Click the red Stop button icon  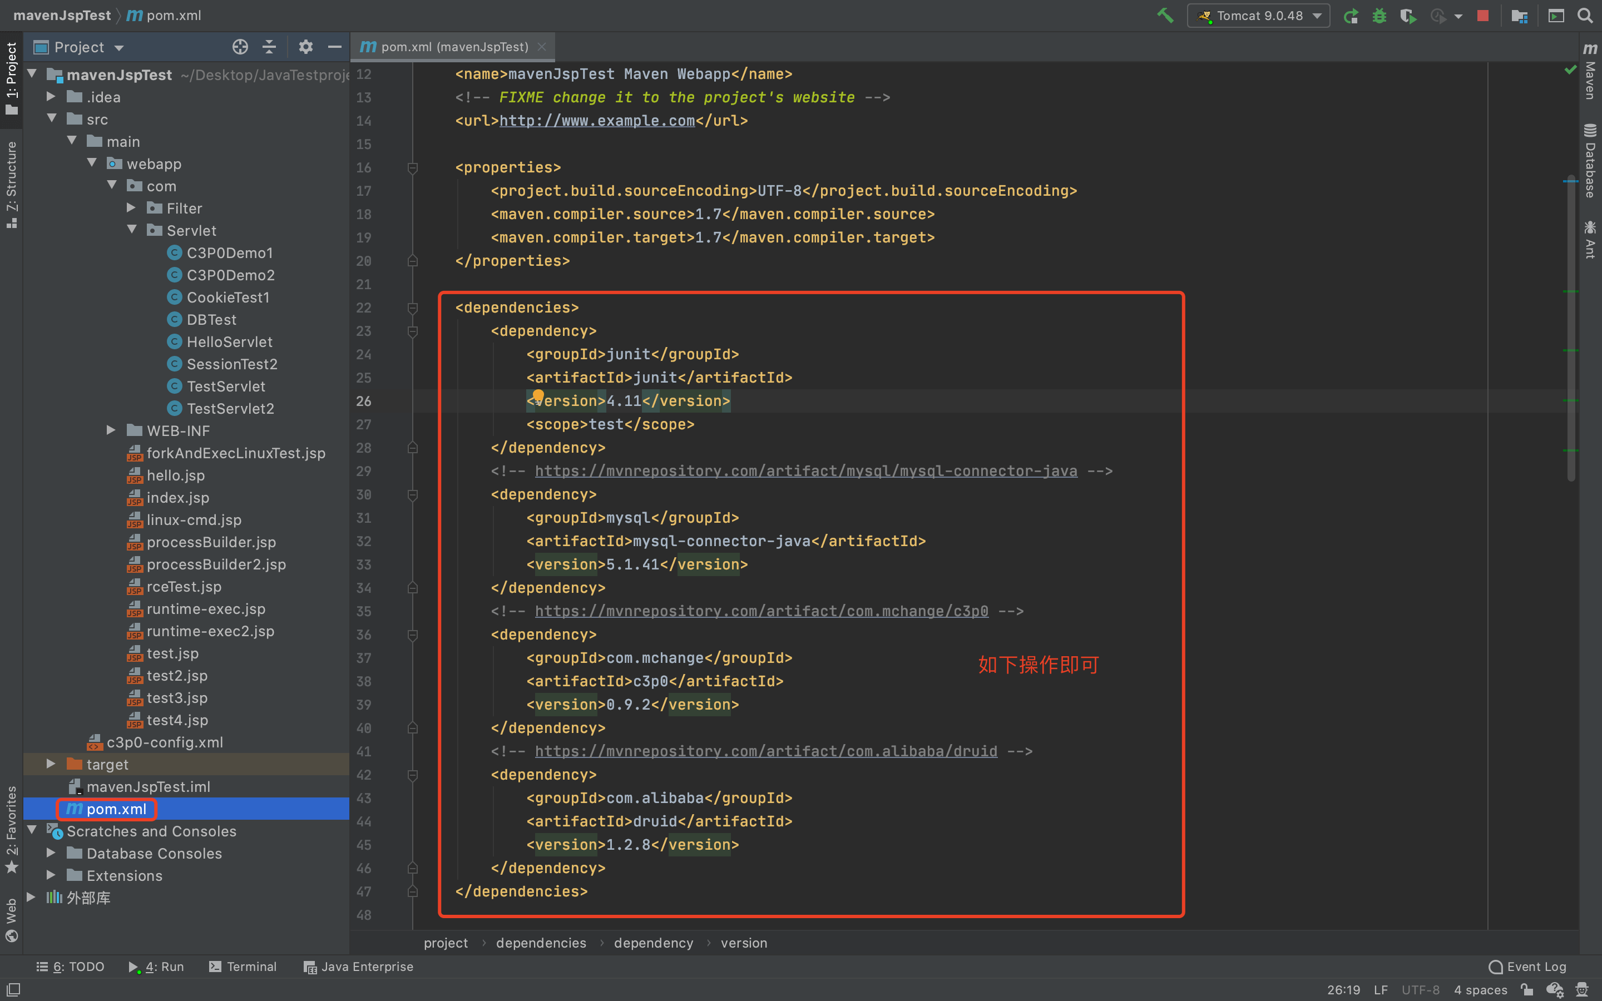1483,15
